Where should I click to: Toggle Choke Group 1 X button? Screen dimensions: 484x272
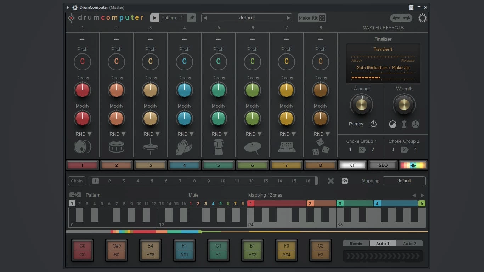coord(362,150)
